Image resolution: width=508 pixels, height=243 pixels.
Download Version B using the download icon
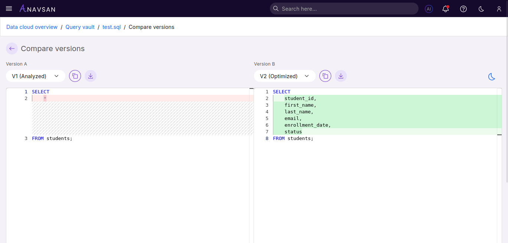tap(341, 76)
